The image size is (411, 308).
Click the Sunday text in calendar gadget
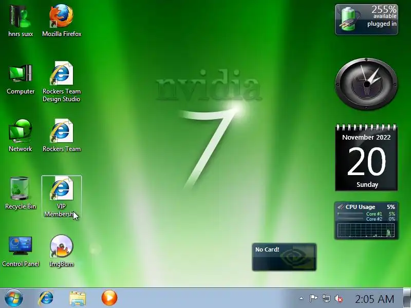click(x=367, y=185)
